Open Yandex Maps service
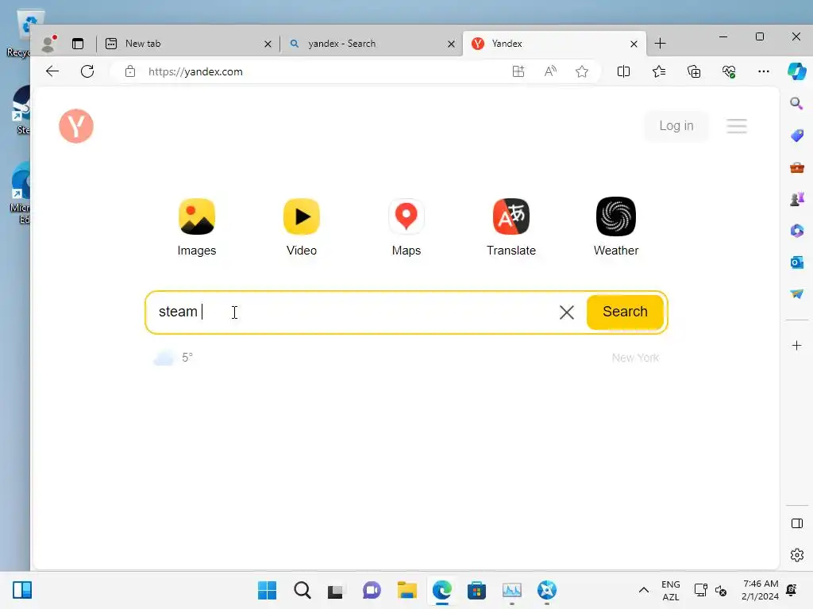The image size is (813, 609). [x=406, y=227]
